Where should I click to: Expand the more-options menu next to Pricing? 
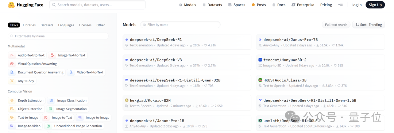[340, 5]
